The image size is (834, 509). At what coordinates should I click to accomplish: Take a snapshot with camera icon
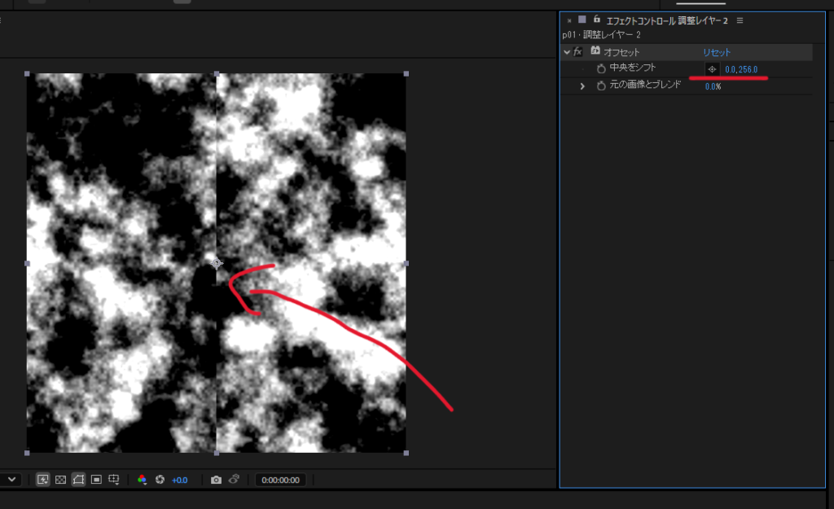216,480
